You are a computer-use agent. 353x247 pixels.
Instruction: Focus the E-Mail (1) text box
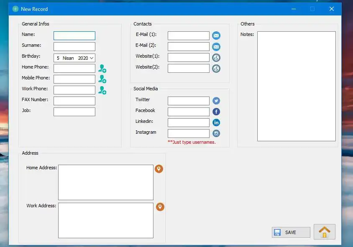click(189, 36)
